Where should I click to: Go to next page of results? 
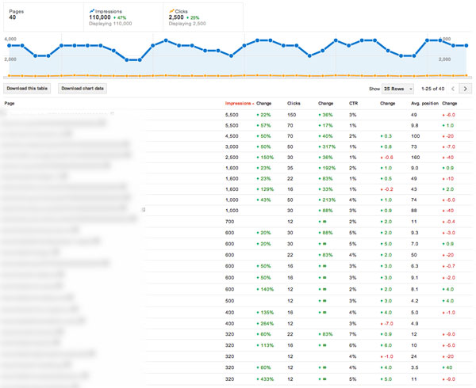click(x=466, y=89)
